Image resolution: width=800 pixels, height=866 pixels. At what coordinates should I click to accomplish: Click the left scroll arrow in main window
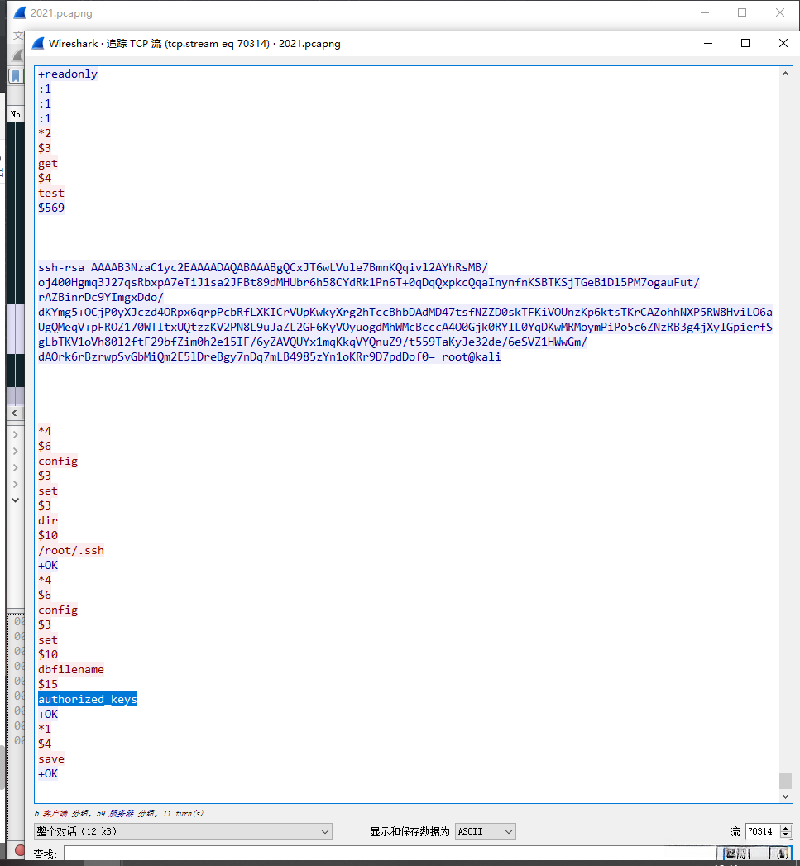[15, 413]
